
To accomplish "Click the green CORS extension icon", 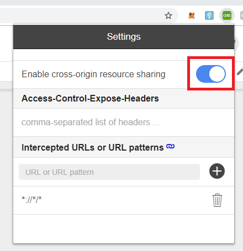I will click(x=227, y=15).
